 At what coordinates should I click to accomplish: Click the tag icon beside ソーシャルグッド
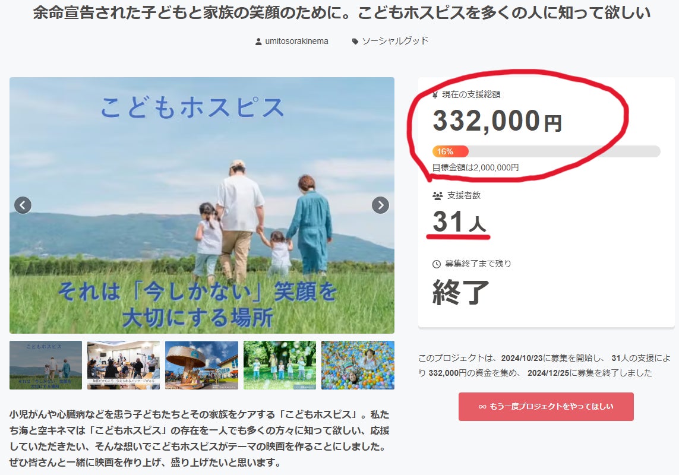[355, 42]
